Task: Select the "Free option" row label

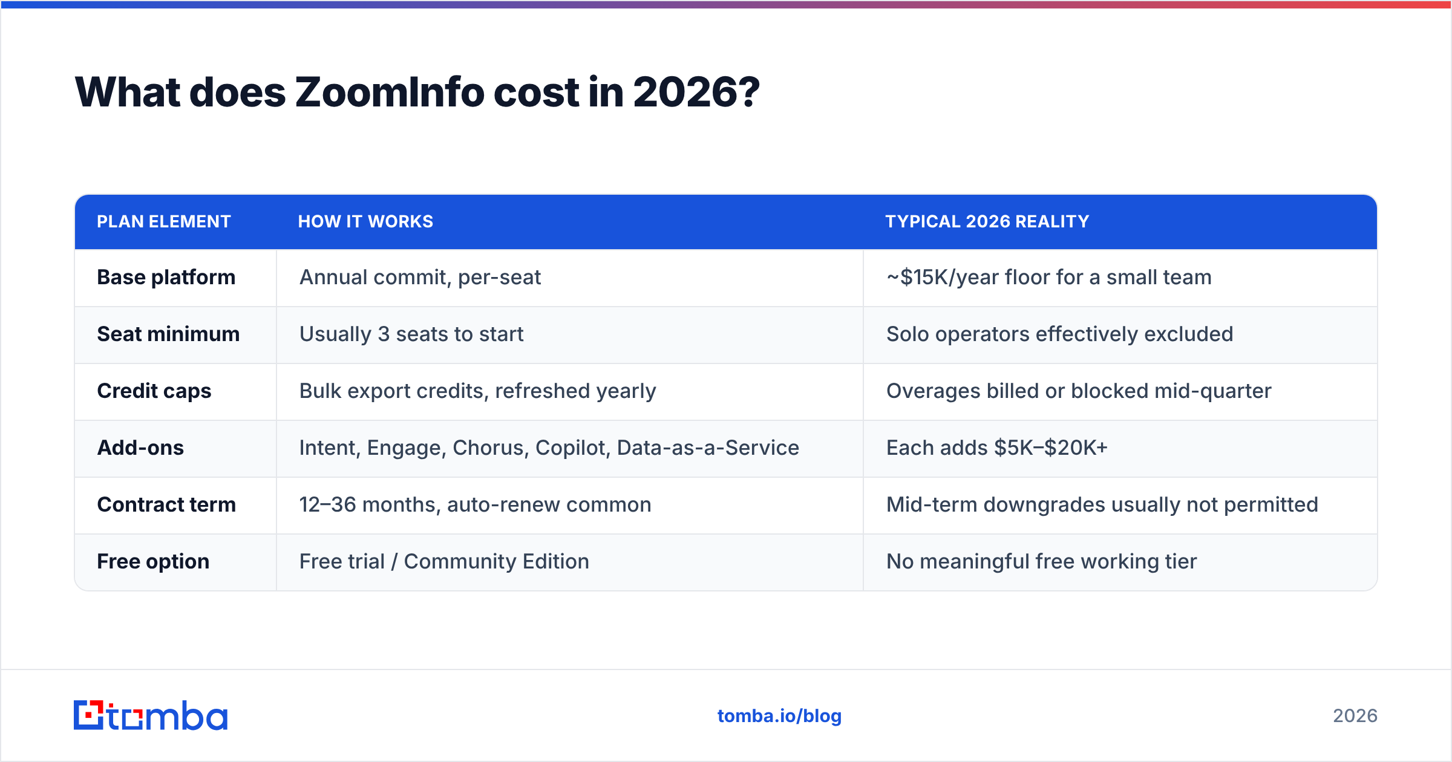Action: tap(153, 561)
